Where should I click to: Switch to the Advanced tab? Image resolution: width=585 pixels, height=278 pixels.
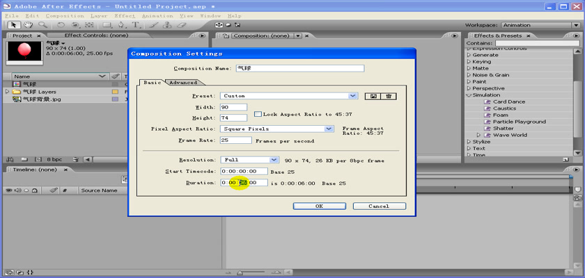click(x=183, y=83)
